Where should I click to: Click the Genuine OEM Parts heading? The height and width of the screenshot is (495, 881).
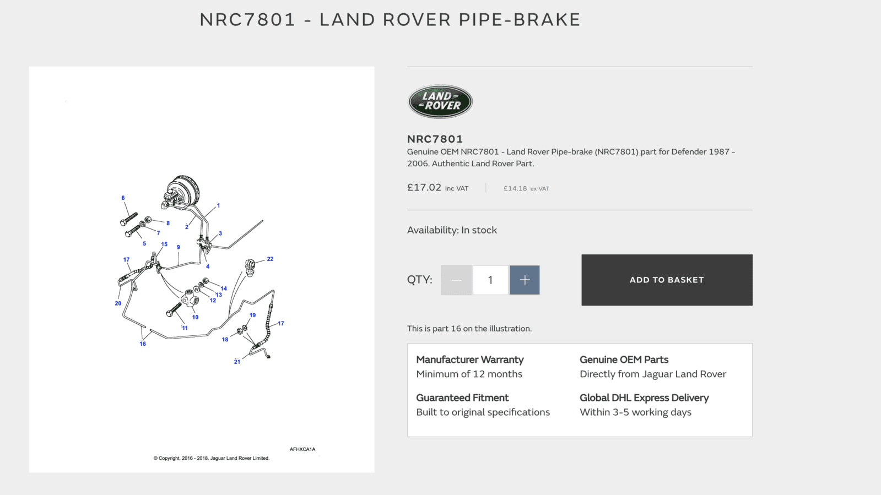coord(624,360)
